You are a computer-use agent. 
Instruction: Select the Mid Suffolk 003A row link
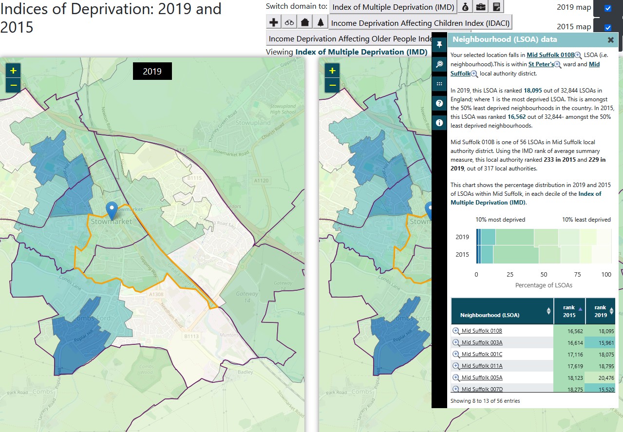482,343
